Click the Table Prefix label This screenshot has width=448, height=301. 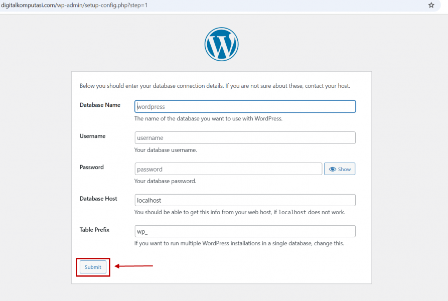click(95, 230)
